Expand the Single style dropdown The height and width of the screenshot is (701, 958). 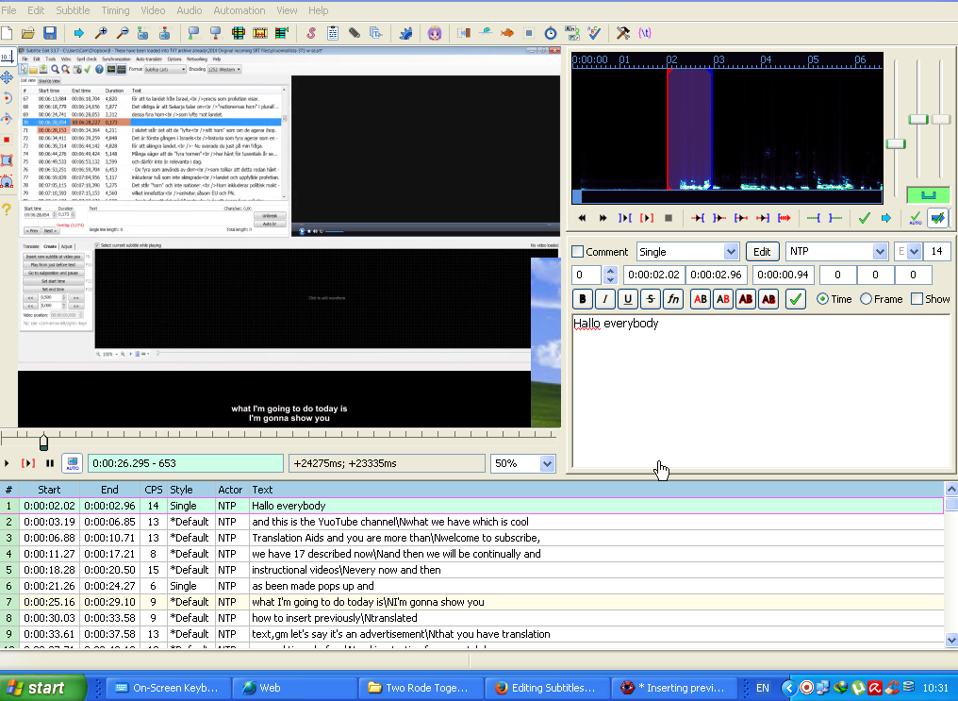pos(731,252)
